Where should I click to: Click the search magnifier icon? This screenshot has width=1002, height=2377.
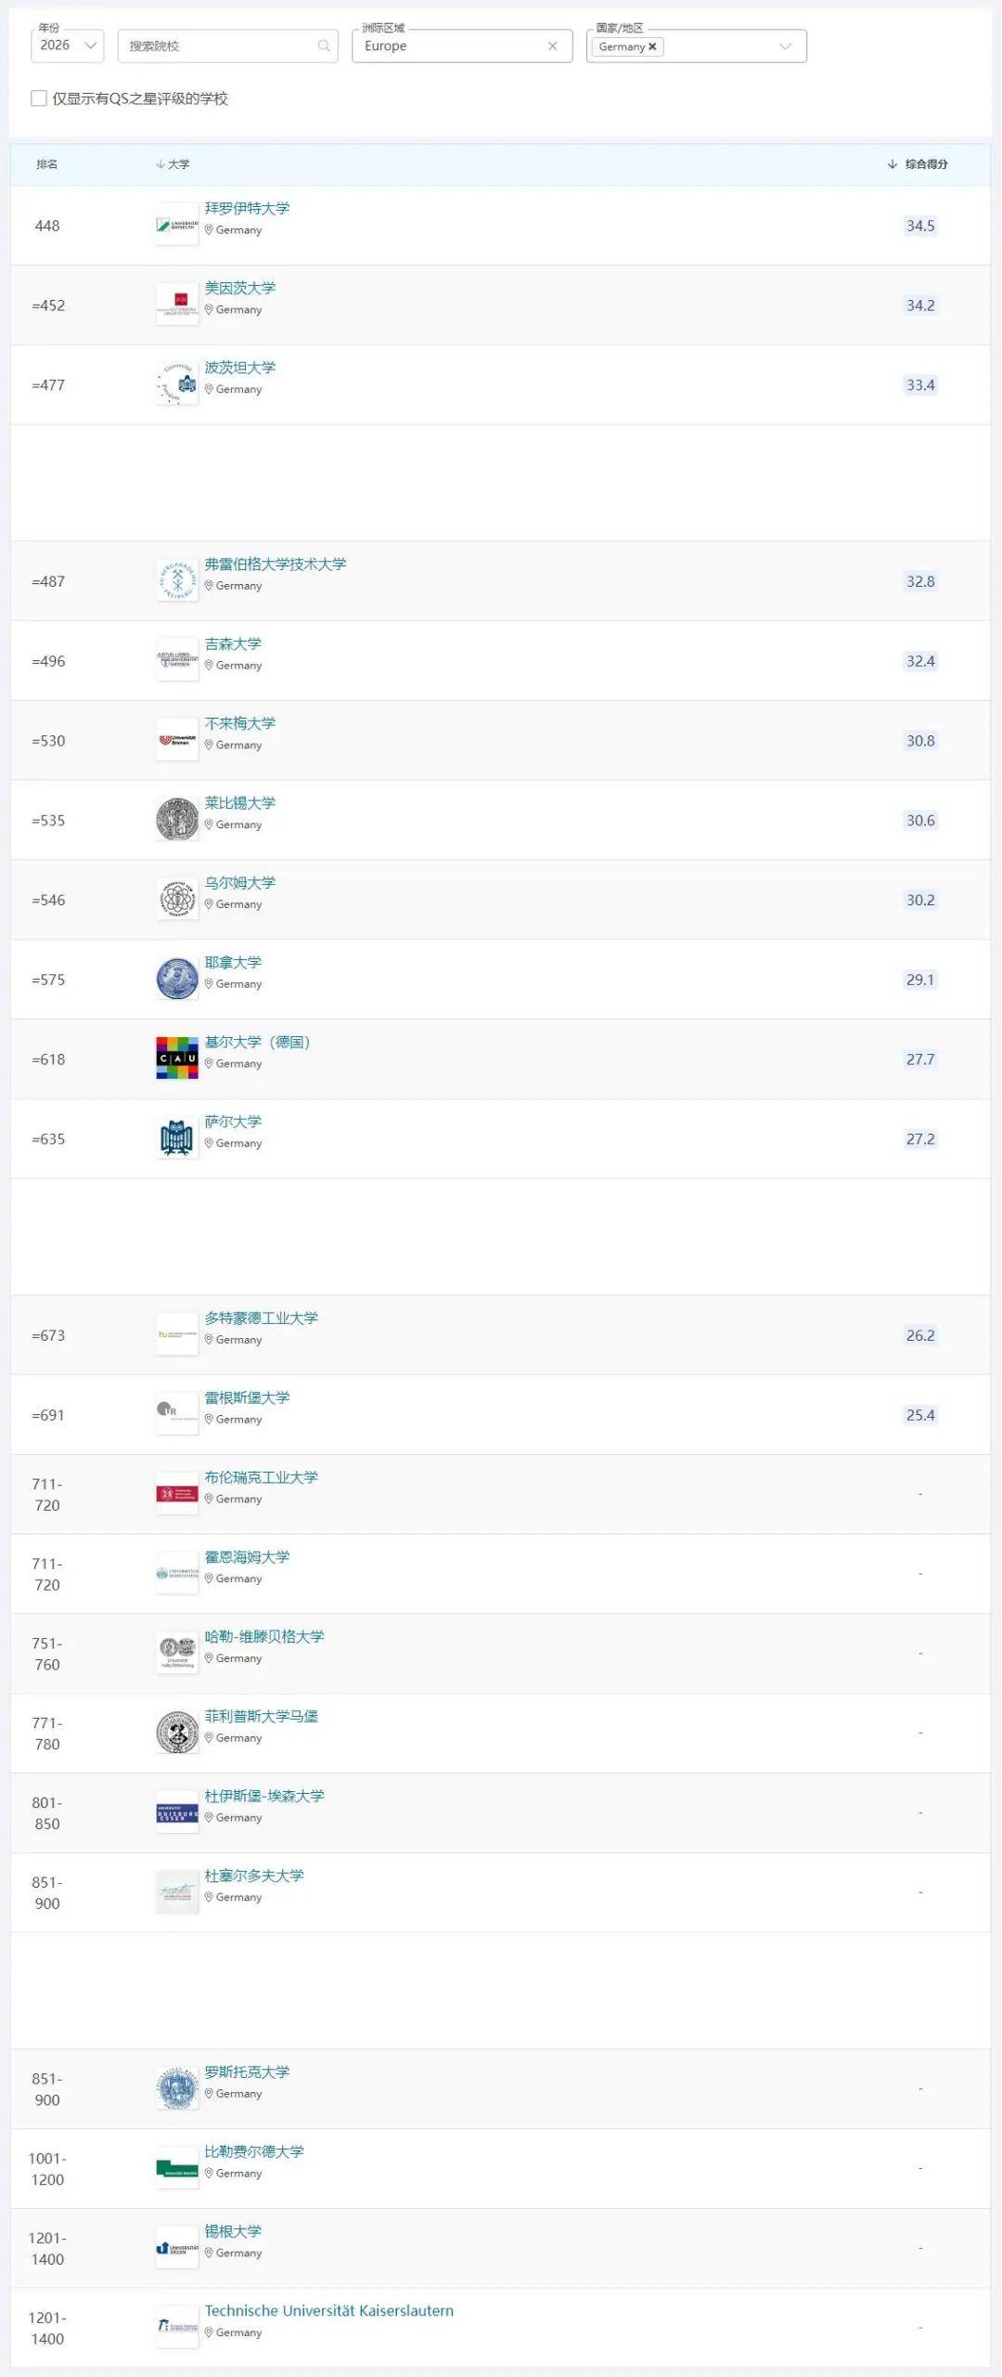click(323, 45)
